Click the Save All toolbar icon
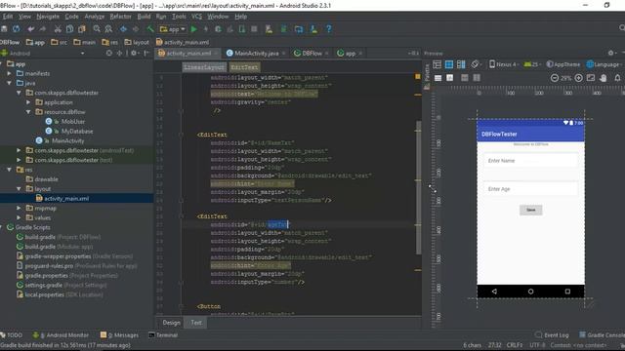 tap(4, 29)
